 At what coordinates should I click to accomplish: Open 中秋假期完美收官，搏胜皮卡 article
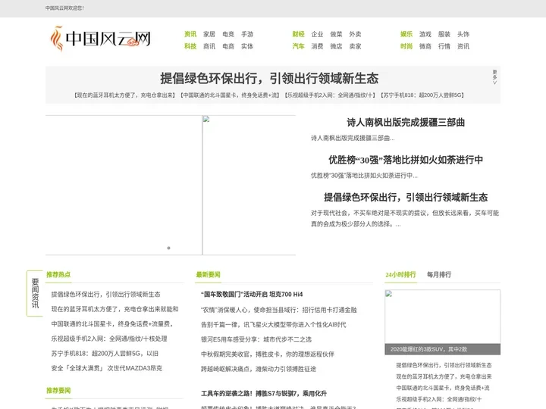coord(268,354)
